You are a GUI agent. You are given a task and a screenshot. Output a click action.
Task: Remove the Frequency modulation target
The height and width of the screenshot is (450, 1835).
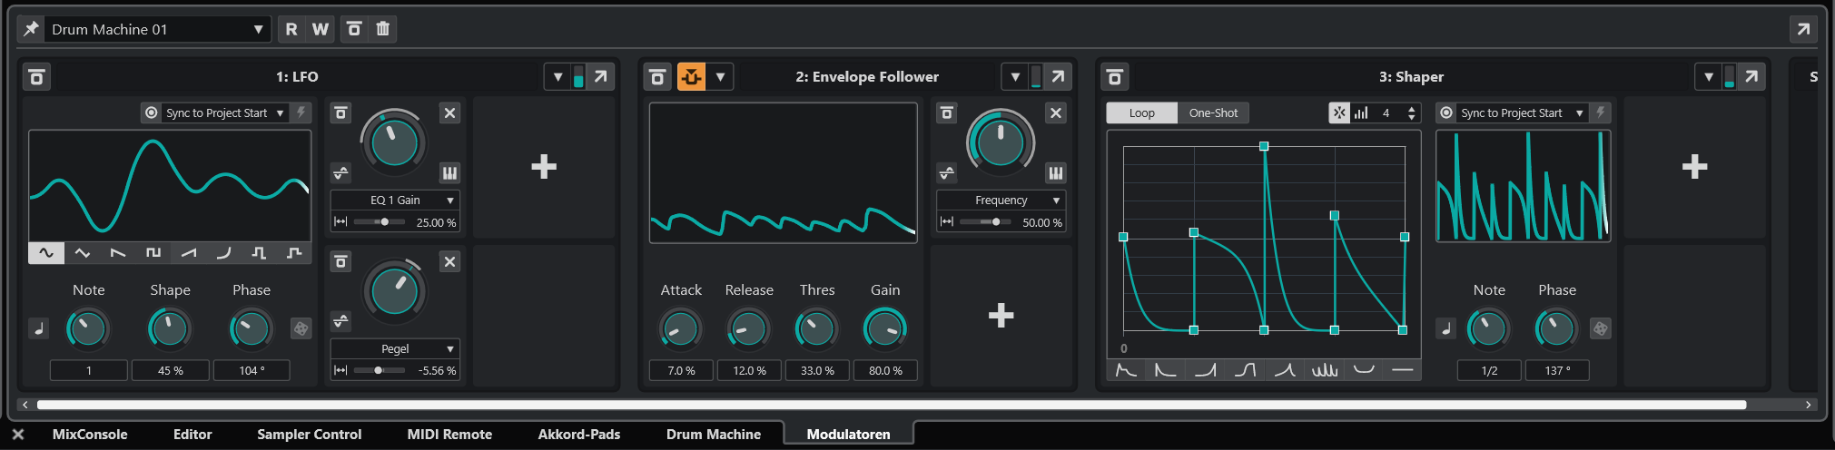tap(1055, 113)
